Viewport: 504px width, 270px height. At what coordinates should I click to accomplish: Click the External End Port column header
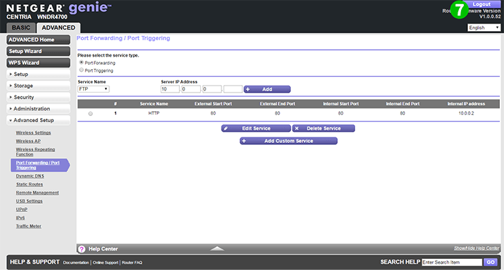[x=278, y=104]
